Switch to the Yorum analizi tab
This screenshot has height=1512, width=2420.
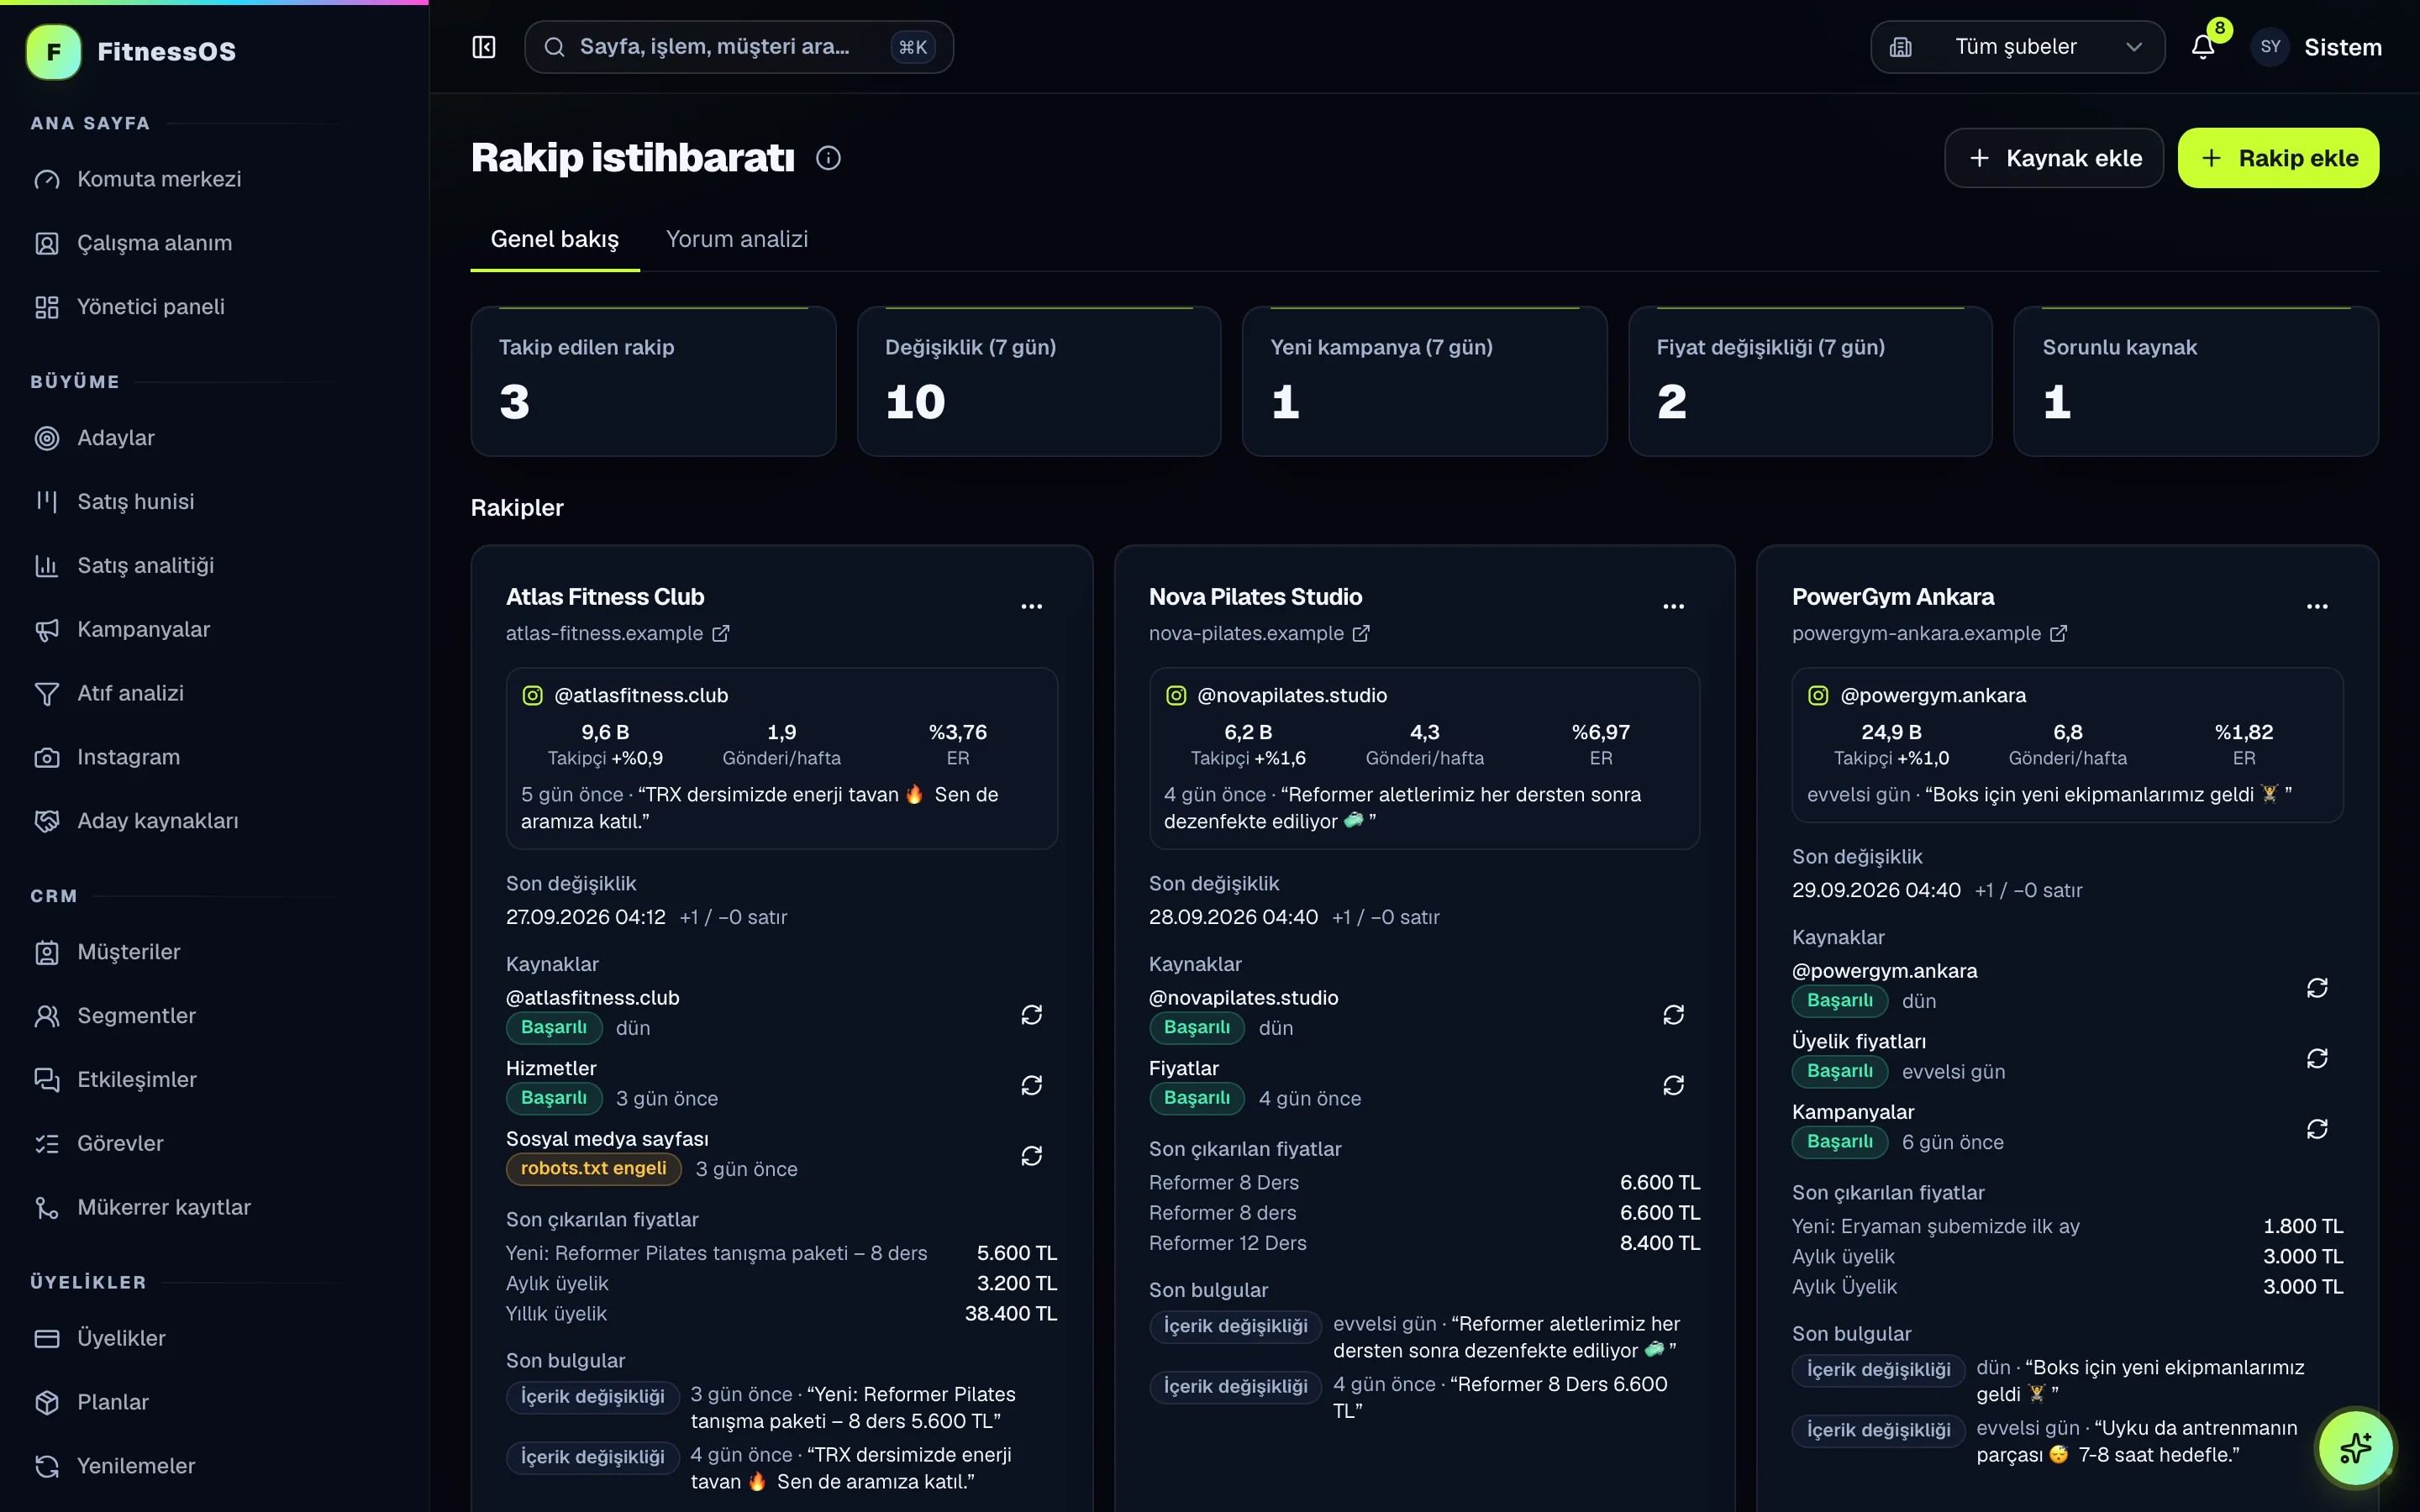point(737,239)
